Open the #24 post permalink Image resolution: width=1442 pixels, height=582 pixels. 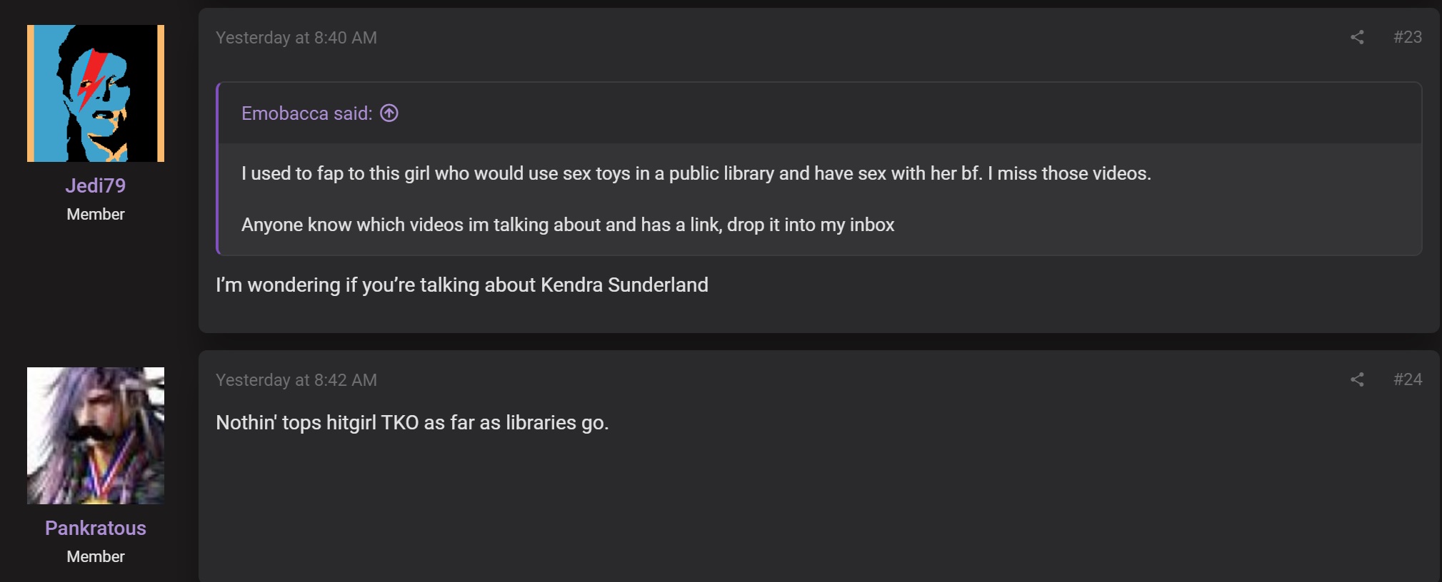(x=1407, y=379)
